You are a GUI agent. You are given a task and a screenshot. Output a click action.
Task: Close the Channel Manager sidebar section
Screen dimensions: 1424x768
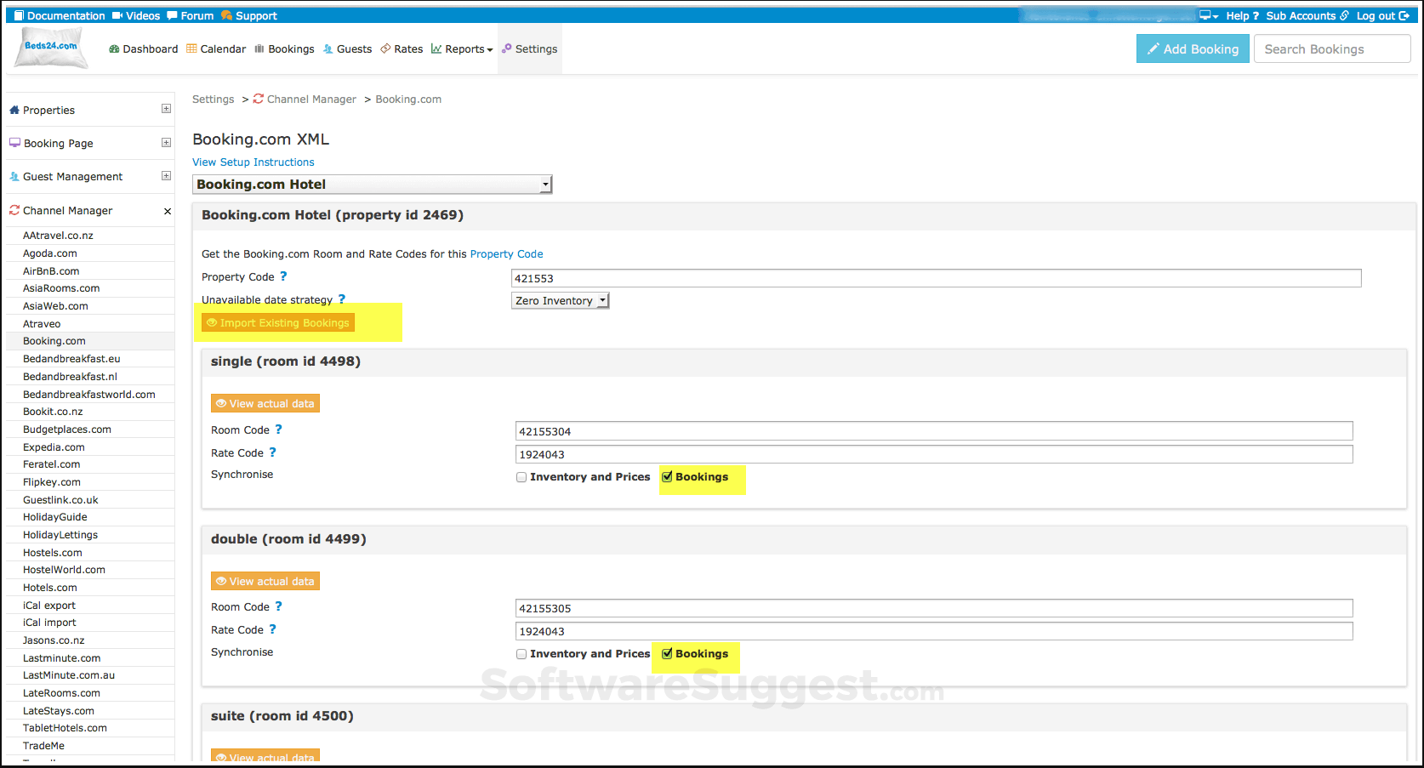(x=167, y=211)
